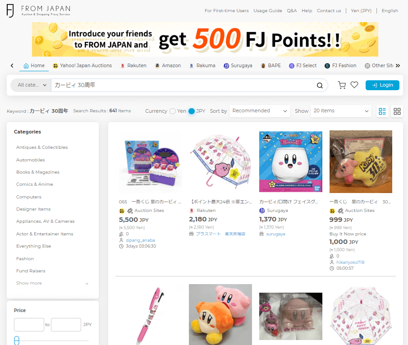Click the minimum price input field
The image size is (408, 345).
point(29,324)
